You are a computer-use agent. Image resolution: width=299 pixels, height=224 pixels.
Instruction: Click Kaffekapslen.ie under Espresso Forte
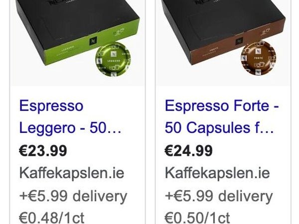click(217, 173)
